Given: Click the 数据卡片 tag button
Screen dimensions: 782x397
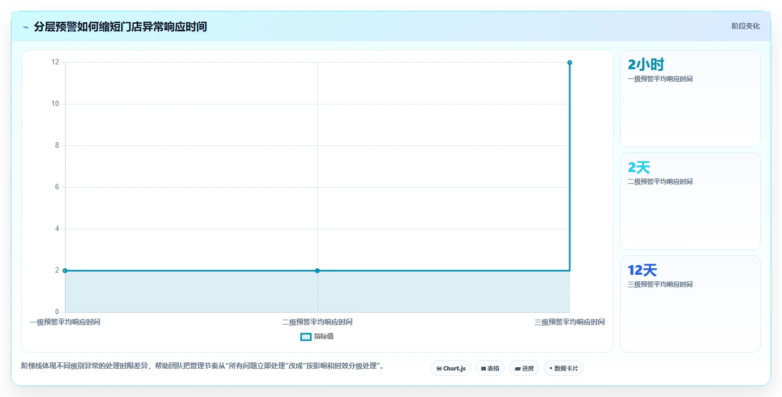Looking at the screenshot, I should pos(564,368).
